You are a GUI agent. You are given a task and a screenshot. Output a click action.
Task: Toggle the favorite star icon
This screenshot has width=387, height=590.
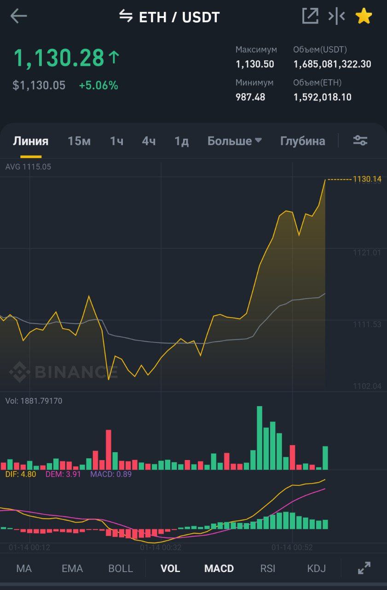tap(364, 16)
